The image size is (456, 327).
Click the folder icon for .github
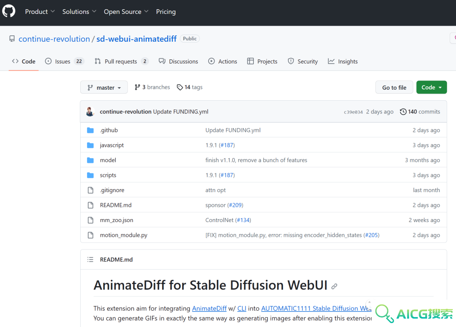coord(90,130)
